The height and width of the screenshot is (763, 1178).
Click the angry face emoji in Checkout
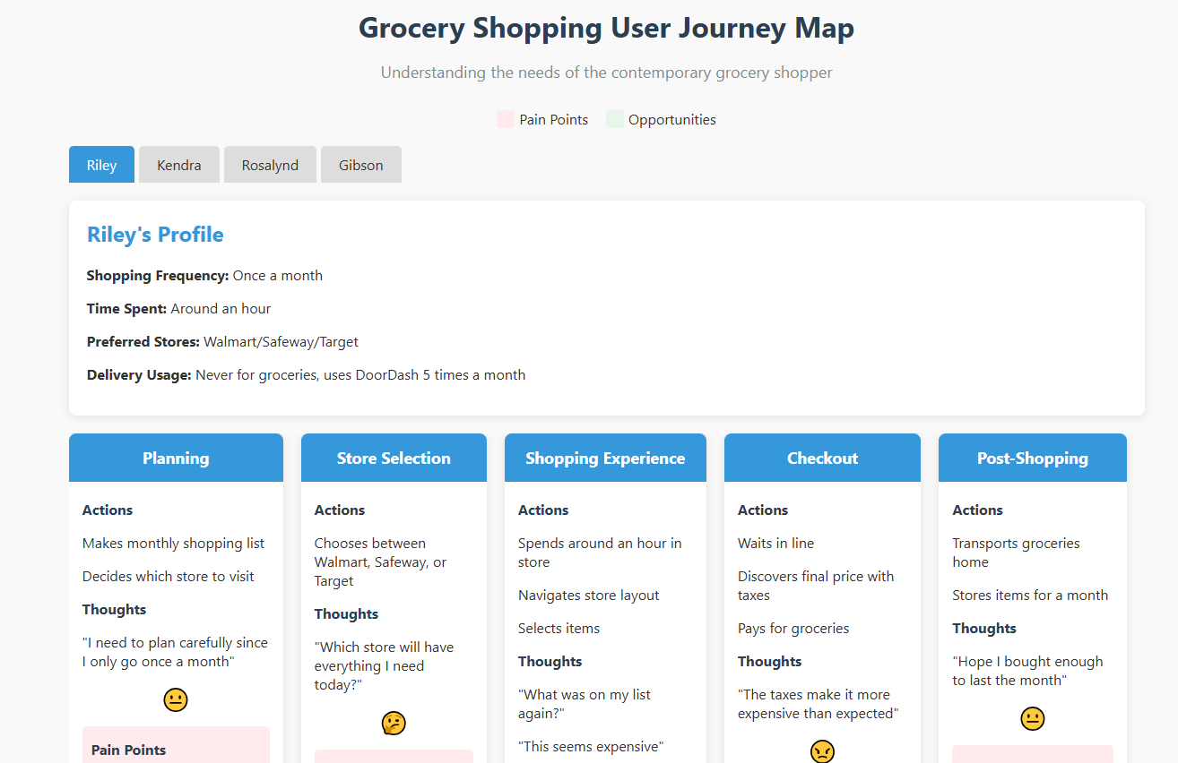(x=822, y=750)
